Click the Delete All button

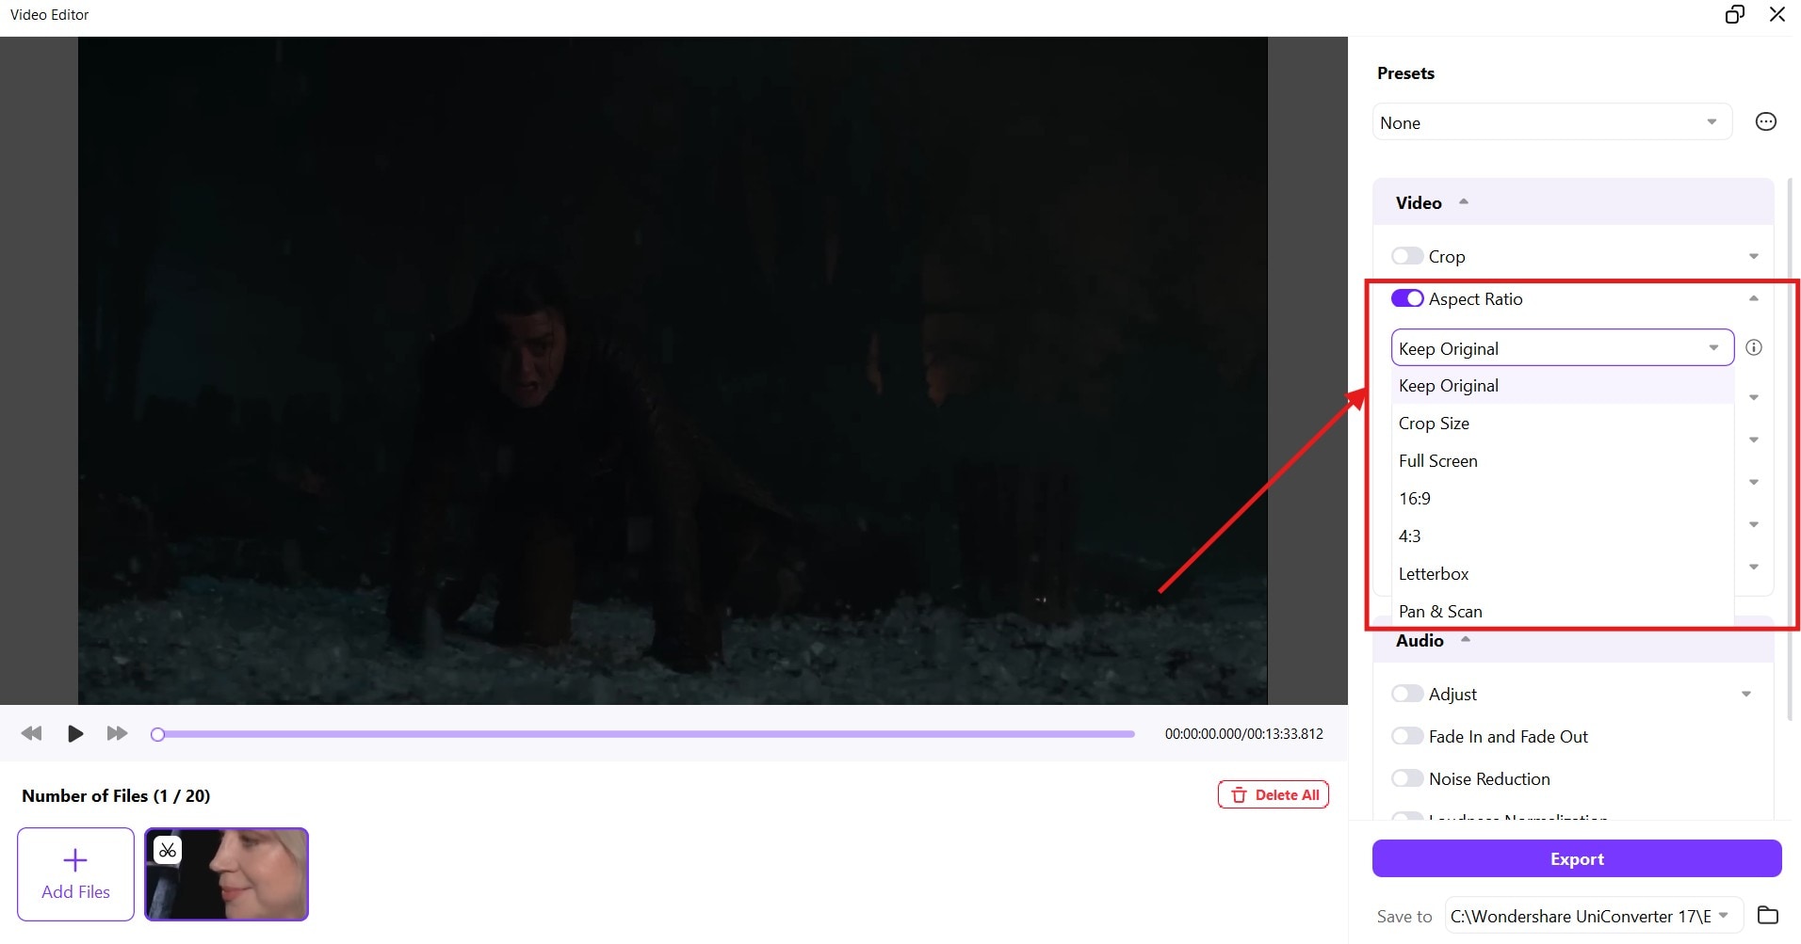point(1274,794)
